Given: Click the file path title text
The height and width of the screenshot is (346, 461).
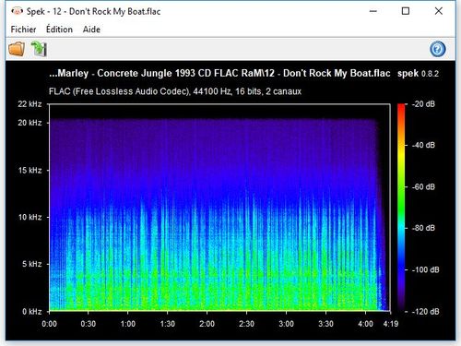Looking at the screenshot, I should [219, 73].
